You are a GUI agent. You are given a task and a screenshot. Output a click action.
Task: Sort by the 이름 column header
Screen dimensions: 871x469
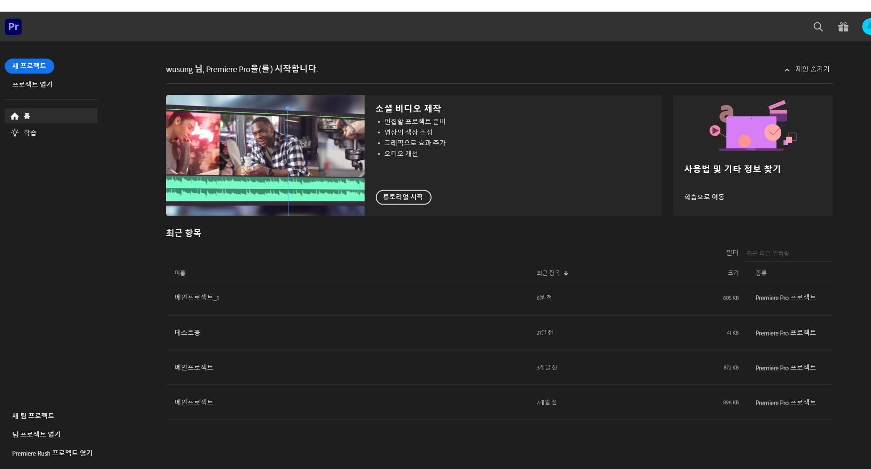tap(180, 273)
